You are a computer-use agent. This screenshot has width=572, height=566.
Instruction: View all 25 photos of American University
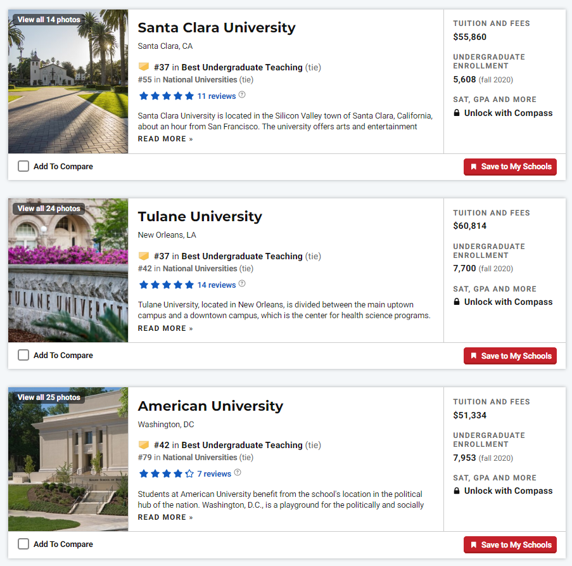pos(49,397)
